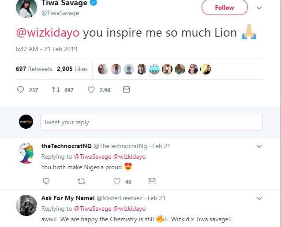This screenshot has width=281, height=227.
Task: Retweet theTechnocratNG's reply
Action: point(81,181)
